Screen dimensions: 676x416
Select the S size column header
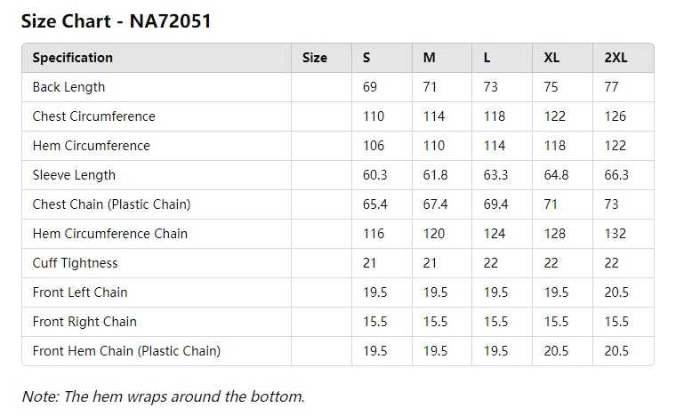click(x=366, y=58)
